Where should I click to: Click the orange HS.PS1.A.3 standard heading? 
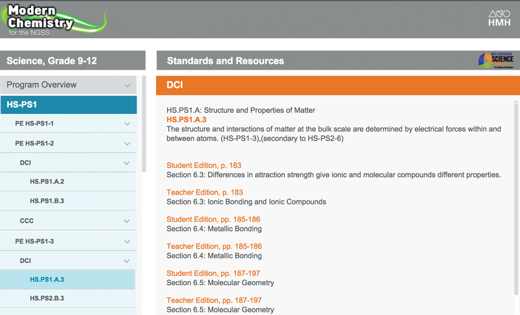(186, 120)
